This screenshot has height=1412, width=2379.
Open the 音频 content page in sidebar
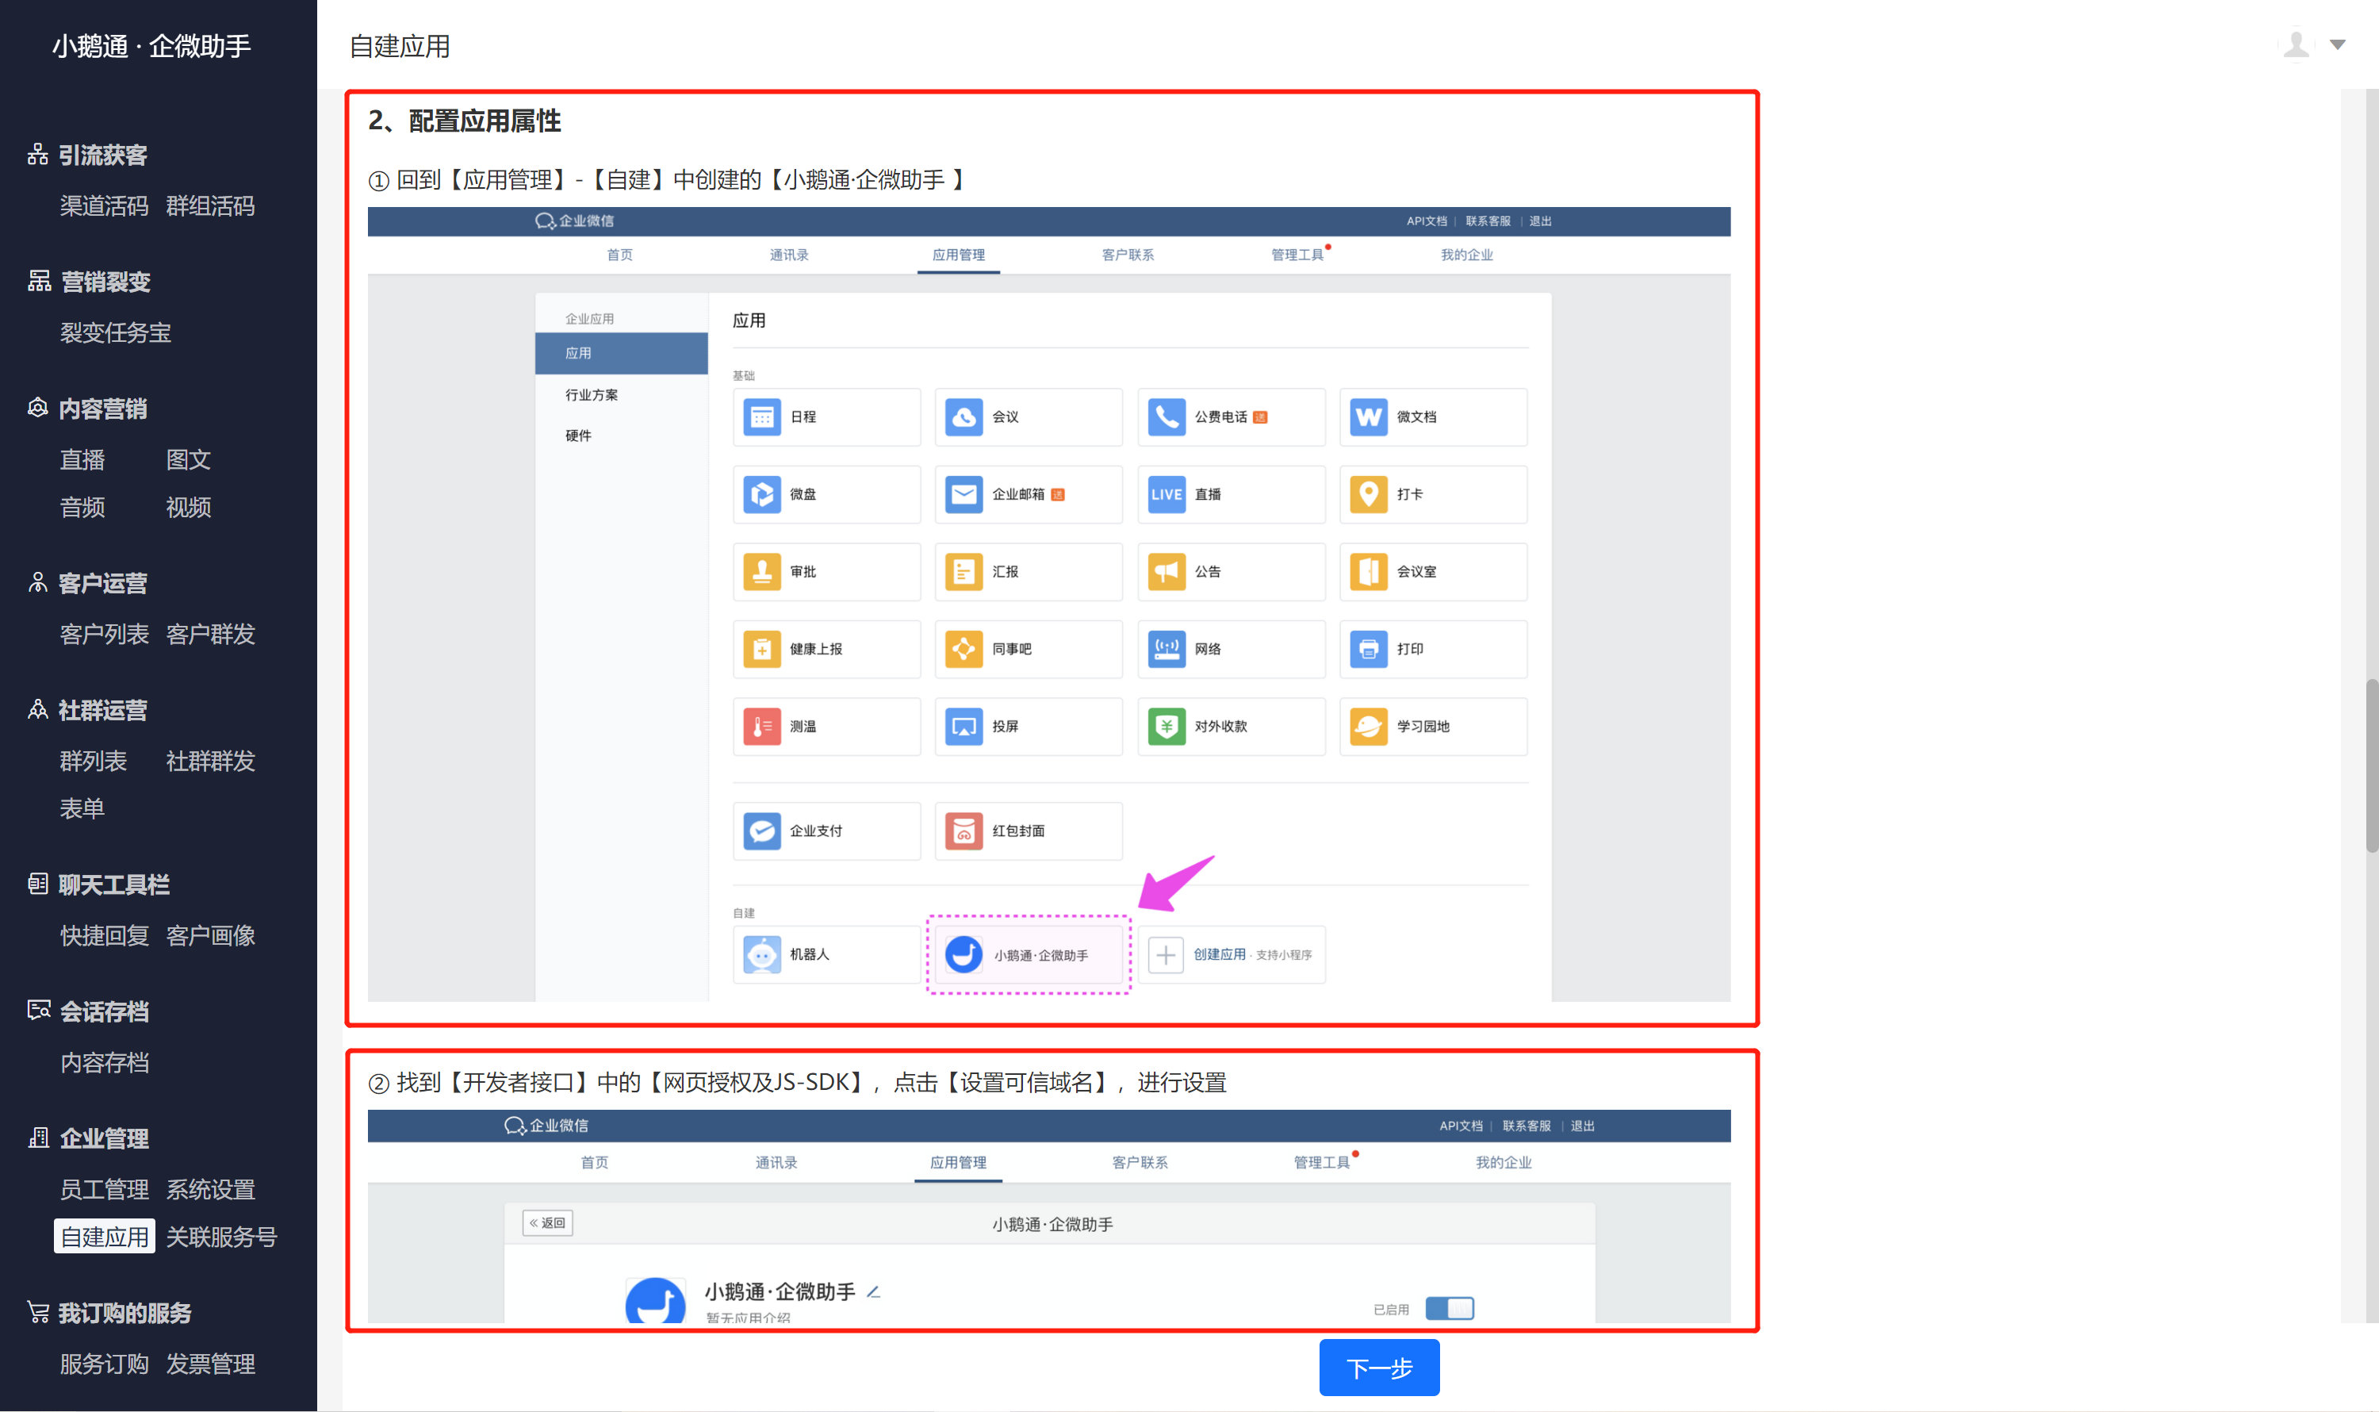pos(82,507)
